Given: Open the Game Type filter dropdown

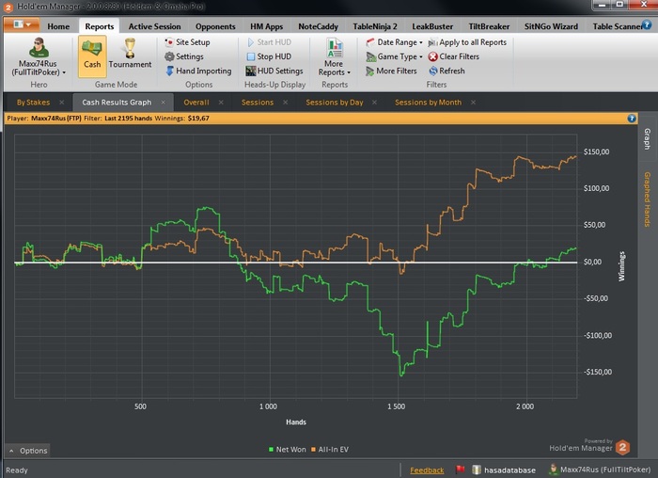Looking at the screenshot, I should 395,56.
